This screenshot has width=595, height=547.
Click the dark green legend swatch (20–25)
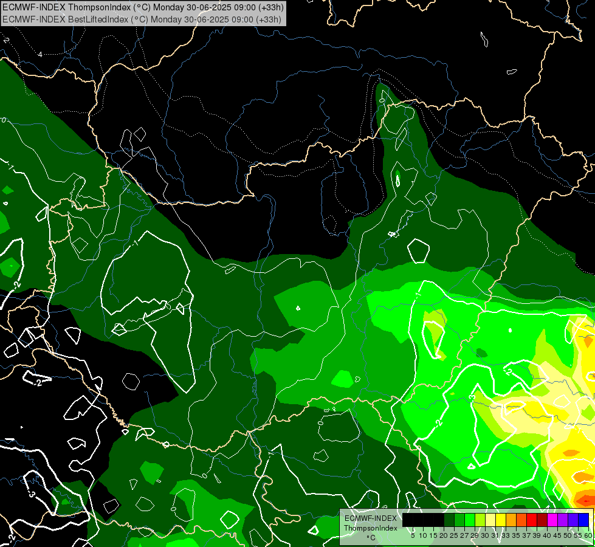[449, 520]
